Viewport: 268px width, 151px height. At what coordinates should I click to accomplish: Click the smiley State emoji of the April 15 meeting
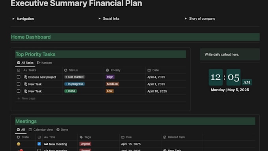click(19, 144)
